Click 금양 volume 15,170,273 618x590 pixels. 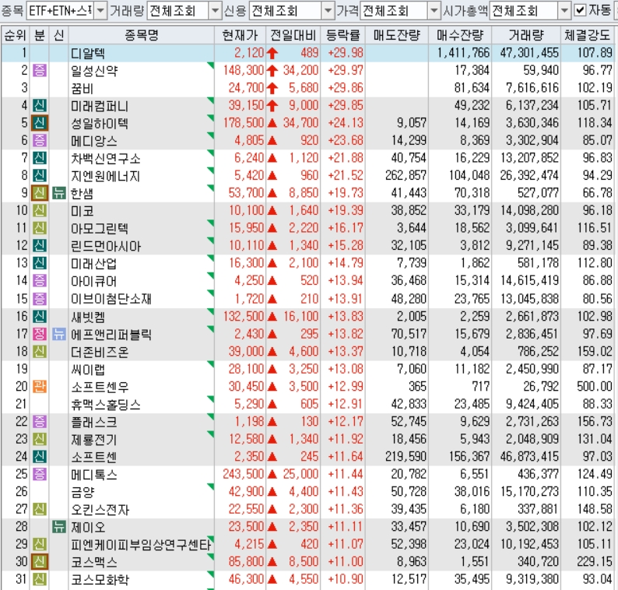click(529, 491)
